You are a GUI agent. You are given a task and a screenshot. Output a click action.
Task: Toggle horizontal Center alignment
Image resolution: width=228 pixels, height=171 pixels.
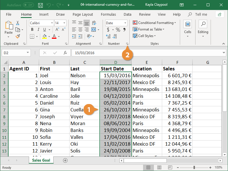[x=80, y=30]
